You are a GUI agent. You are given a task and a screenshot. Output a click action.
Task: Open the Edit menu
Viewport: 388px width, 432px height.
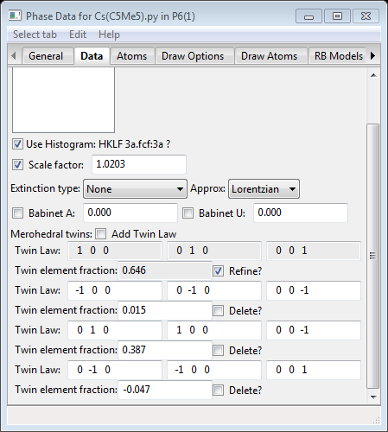click(78, 35)
